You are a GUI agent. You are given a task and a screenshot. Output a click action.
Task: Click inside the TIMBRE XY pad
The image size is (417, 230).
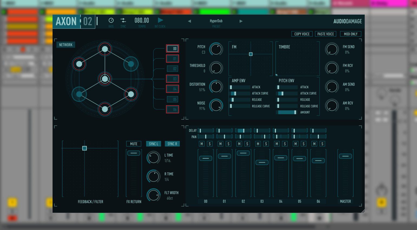tap(298, 58)
